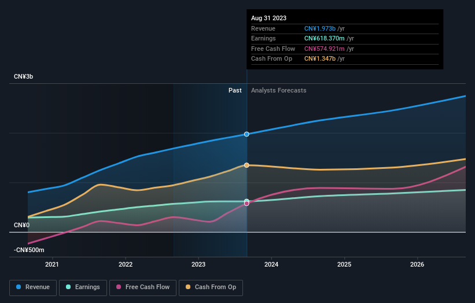Click the orange Cash From Op legend dot
The width and height of the screenshot is (475, 303).
[188, 287]
